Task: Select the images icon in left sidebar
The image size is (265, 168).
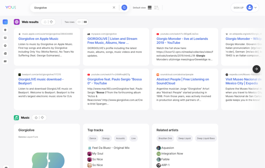Action: (5, 38)
